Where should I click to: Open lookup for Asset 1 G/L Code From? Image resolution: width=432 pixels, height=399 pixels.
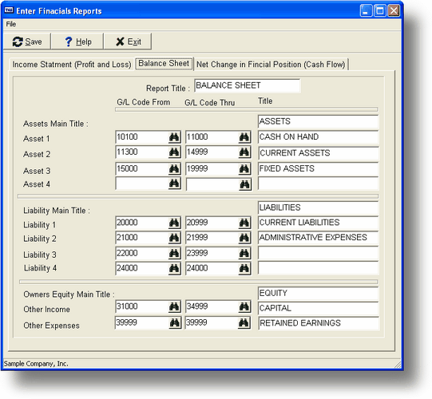pyautogui.click(x=174, y=137)
